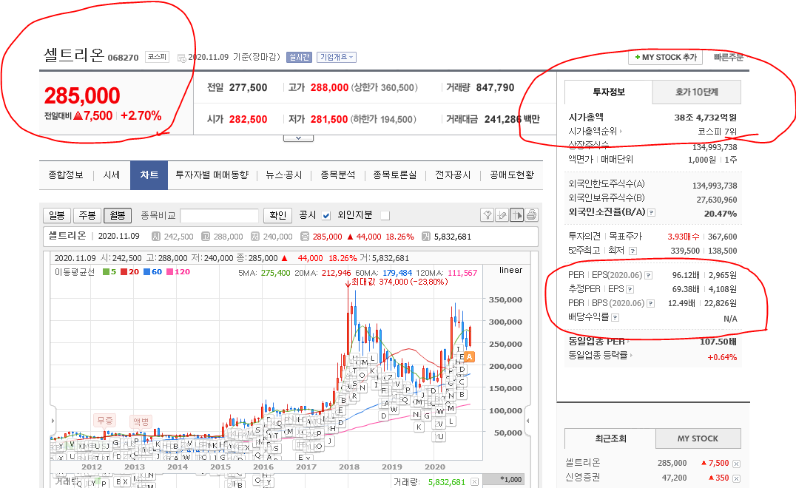Click the orange A disclosure marker
Viewport: 796px width, 488px height.
[x=469, y=356]
